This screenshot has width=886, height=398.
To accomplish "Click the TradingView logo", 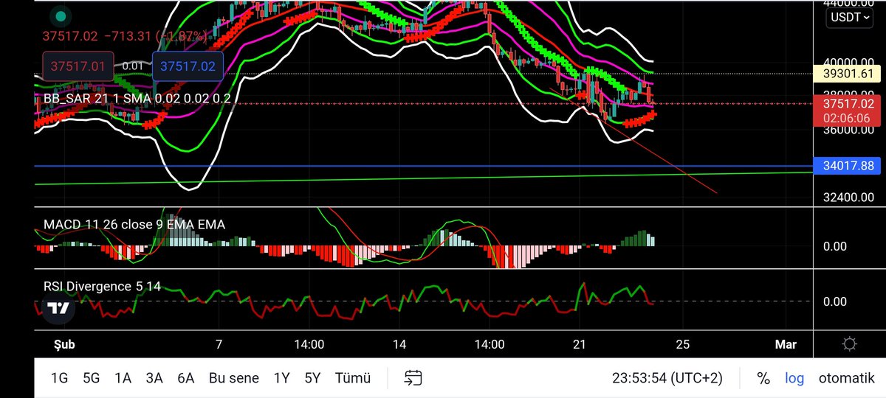I will 57,308.
